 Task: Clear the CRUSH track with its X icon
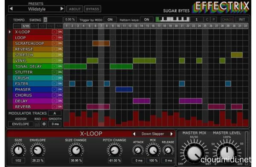(x=54, y=78)
